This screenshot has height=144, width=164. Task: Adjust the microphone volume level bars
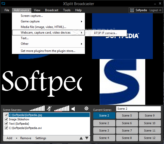tap(37, 108)
